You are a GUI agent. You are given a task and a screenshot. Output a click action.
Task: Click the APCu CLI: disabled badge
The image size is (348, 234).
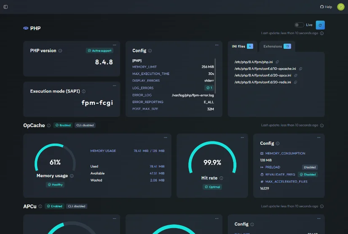[77, 206]
